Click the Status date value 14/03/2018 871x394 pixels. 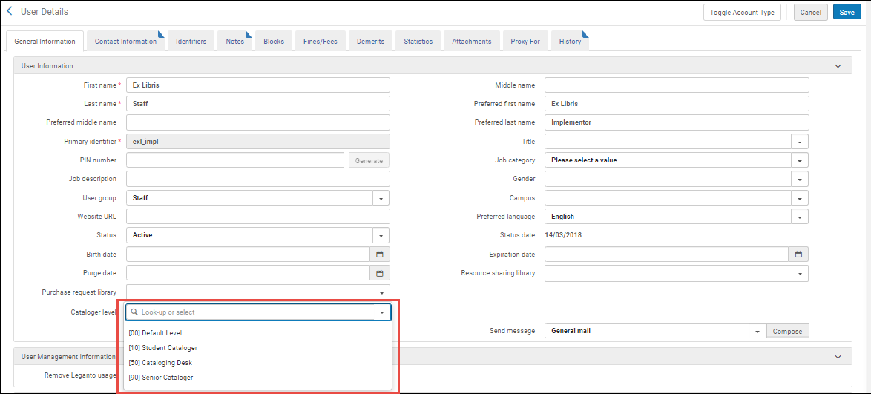[562, 235]
